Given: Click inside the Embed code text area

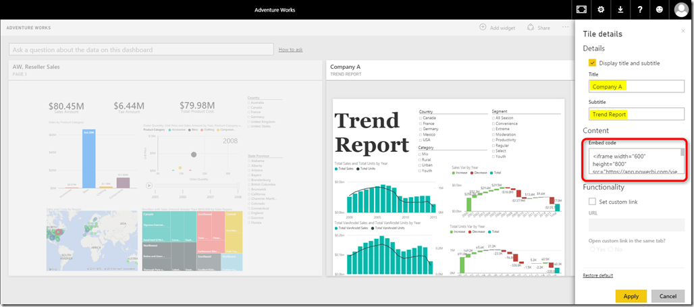Looking at the screenshot, I should tap(634, 161).
